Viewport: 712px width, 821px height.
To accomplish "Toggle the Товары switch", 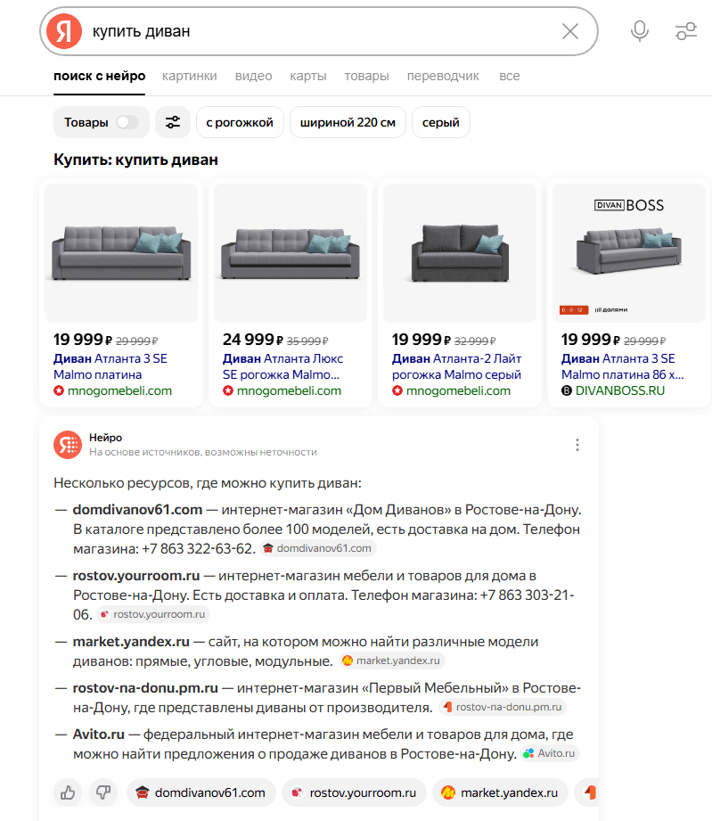I will (x=127, y=122).
